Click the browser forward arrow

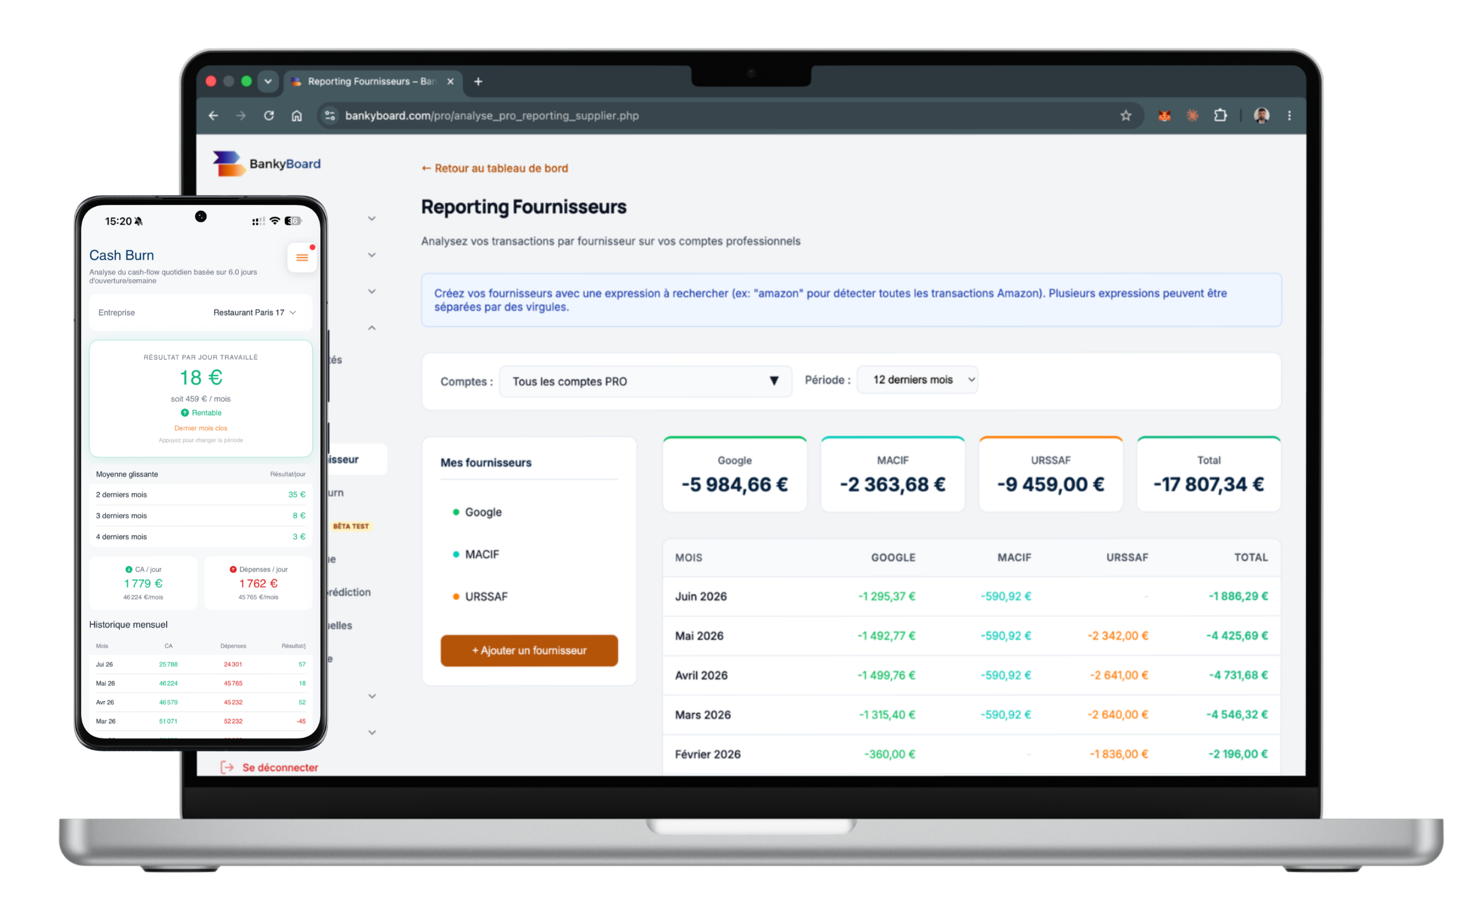click(241, 115)
